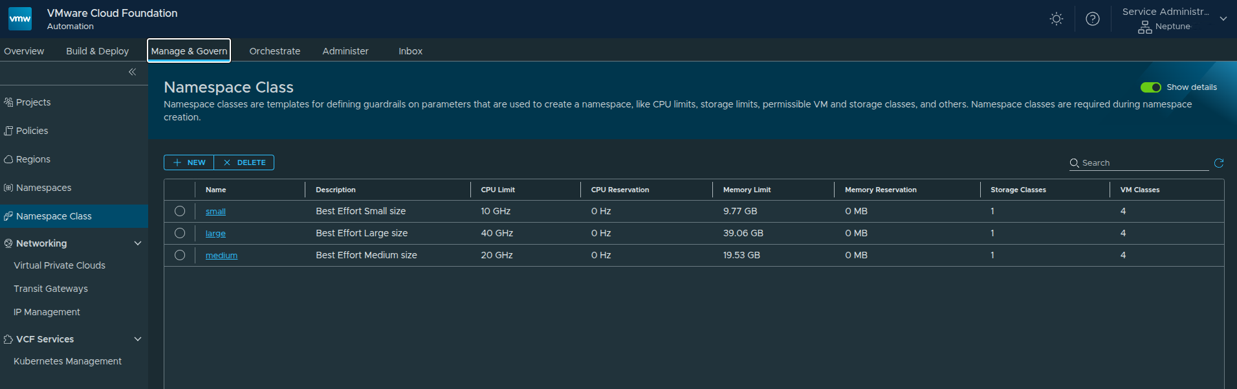Collapse the sidebar with double-chevron icon
The image size is (1237, 389).
132,72
